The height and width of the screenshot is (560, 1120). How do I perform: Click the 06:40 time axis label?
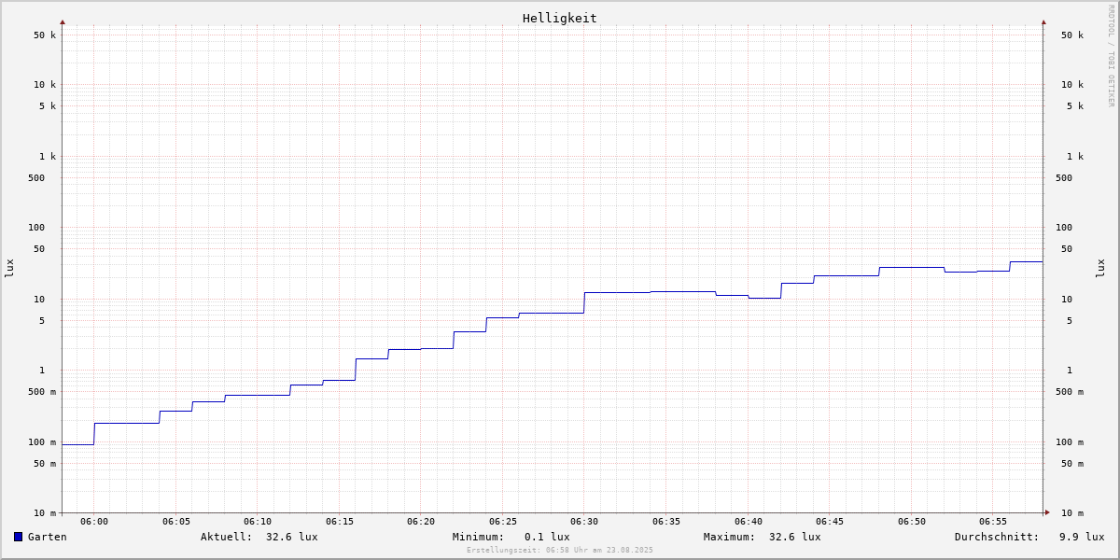click(749, 521)
